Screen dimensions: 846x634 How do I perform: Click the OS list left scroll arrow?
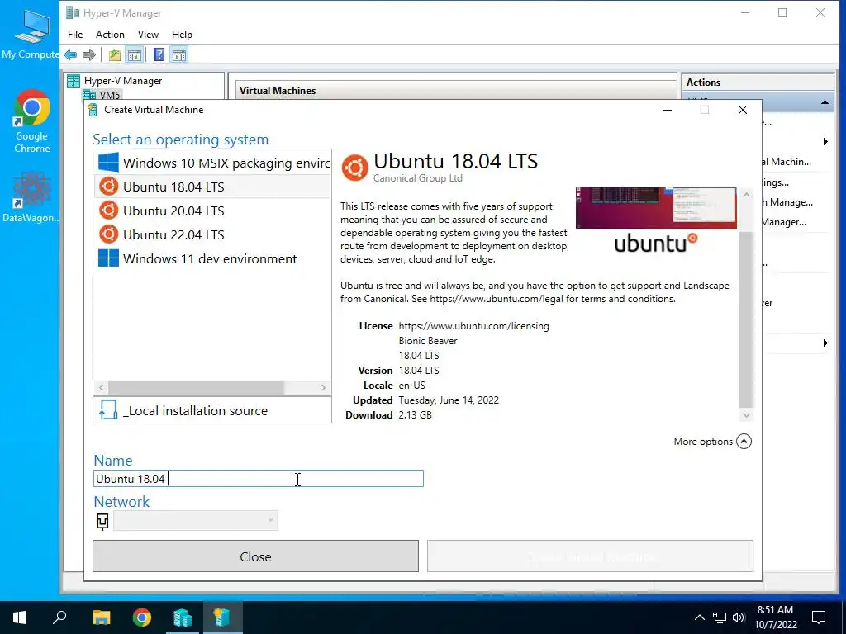pos(101,388)
